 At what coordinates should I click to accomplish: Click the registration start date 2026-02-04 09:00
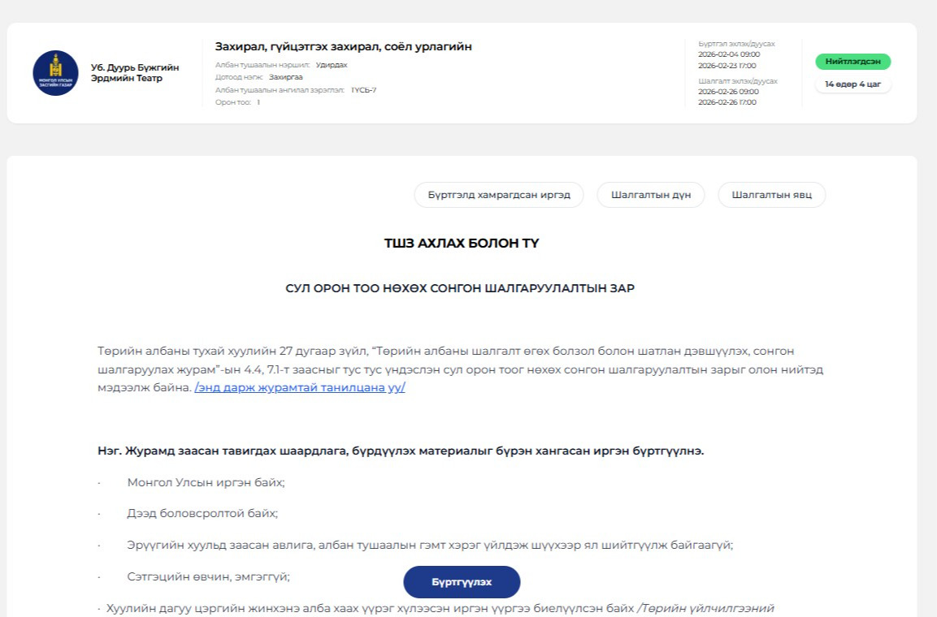coord(729,54)
